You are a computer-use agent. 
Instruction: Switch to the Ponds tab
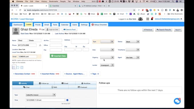(38, 25)
